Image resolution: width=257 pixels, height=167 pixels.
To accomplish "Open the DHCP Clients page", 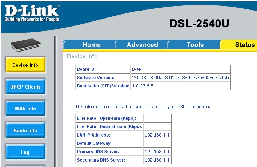I will point(25,86).
